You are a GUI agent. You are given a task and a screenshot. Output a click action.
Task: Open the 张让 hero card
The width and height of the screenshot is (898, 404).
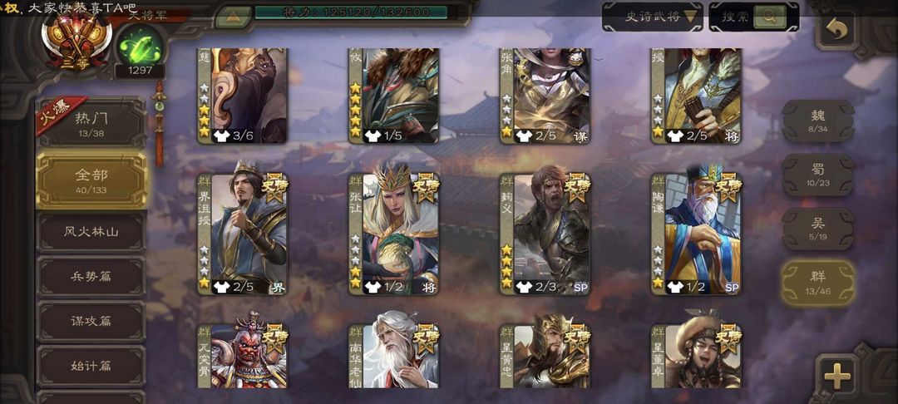click(x=393, y=234)
